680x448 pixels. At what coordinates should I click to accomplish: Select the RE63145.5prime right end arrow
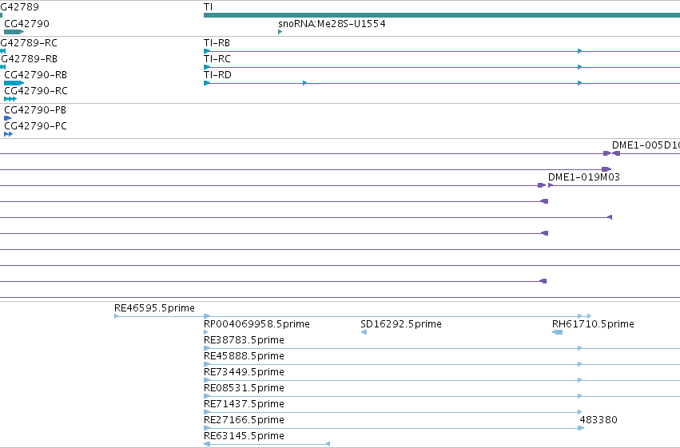[328, 445]
